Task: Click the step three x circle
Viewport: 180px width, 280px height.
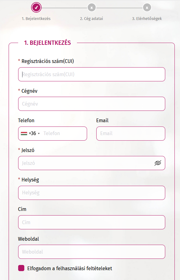Action: [x=147, y=8]
